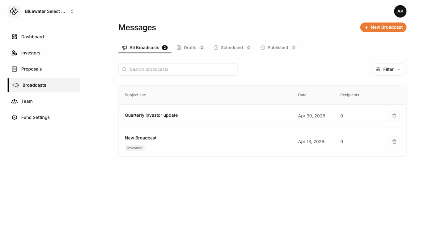Open the Filter dropdown
Screen dimensions: 445x250
(388, 69)
